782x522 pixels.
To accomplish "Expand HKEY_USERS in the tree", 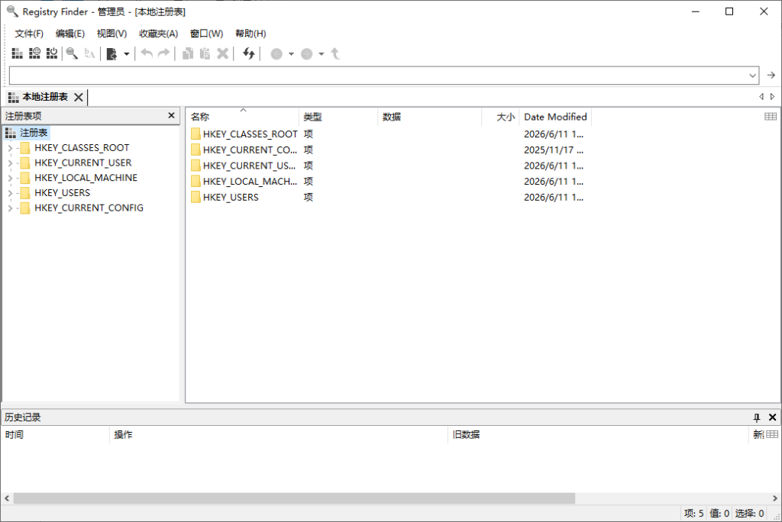I will [10, 193].
